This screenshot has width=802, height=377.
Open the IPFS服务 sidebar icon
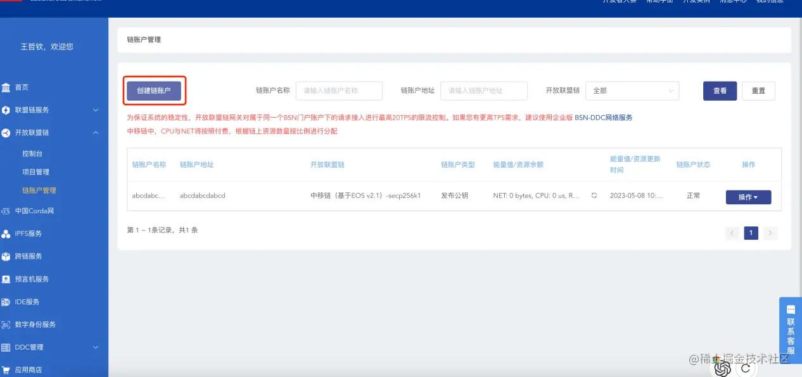coord(6,233)
